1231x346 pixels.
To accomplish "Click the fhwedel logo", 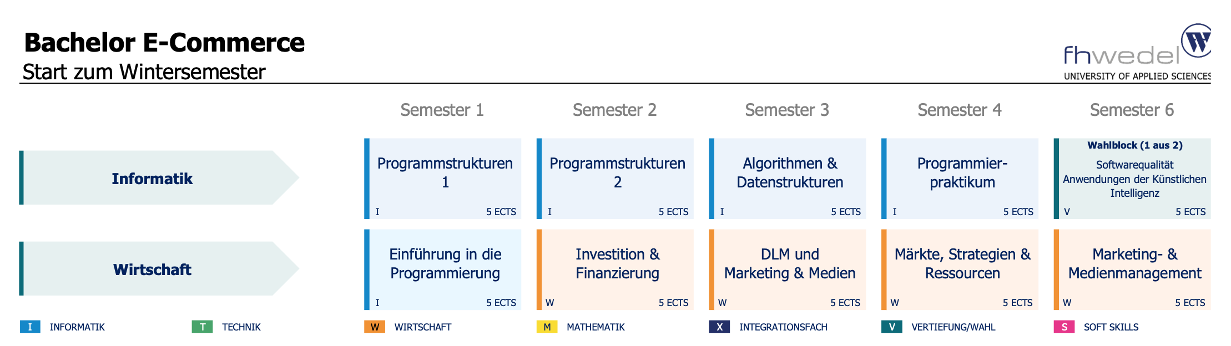I will pyautogui.click(x=1137, y=52).
